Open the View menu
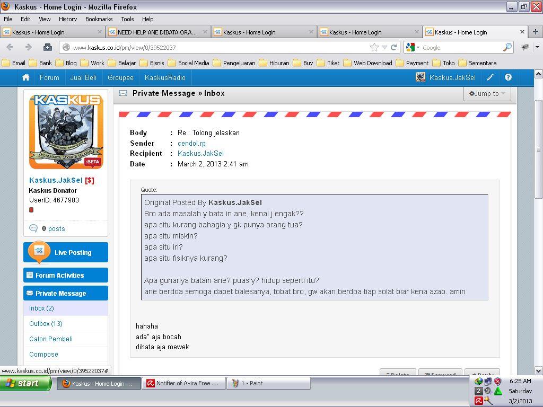 point(45,19)
